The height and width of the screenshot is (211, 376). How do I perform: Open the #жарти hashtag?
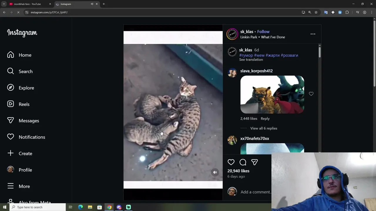tap(273, 55)
